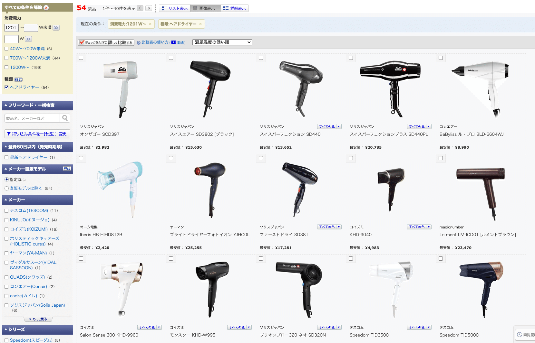535x343 pixels.
Task: Check the 最新ヘアドライヤー filter
Action: 6,157
